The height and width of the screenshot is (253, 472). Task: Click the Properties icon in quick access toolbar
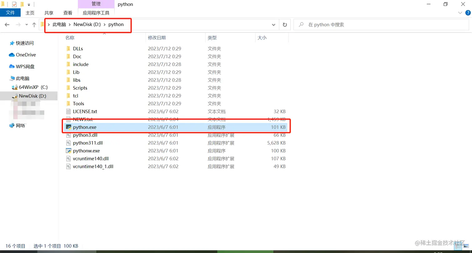pyautogui.click(x=14, y=4)
